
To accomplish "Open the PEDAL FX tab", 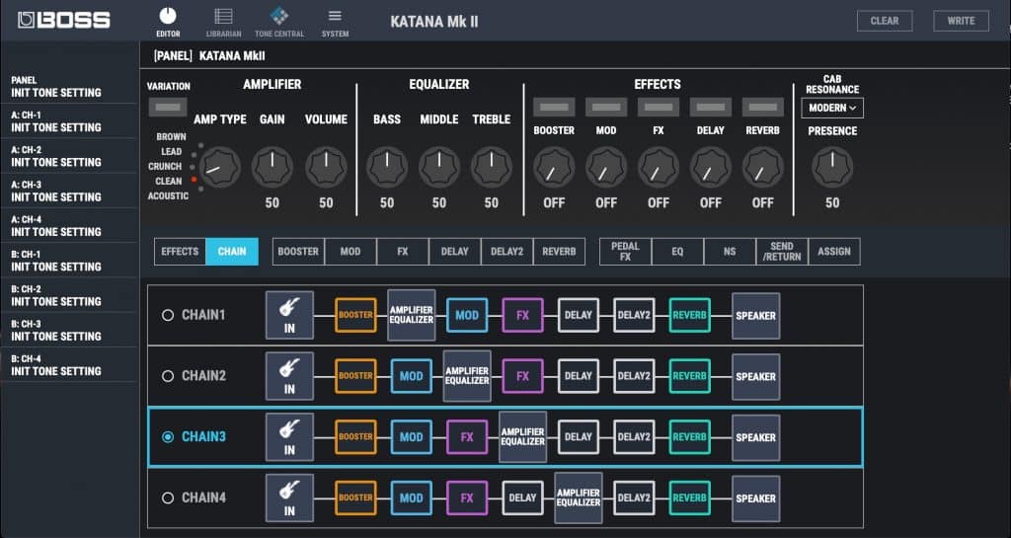I will tap(625, 252).
